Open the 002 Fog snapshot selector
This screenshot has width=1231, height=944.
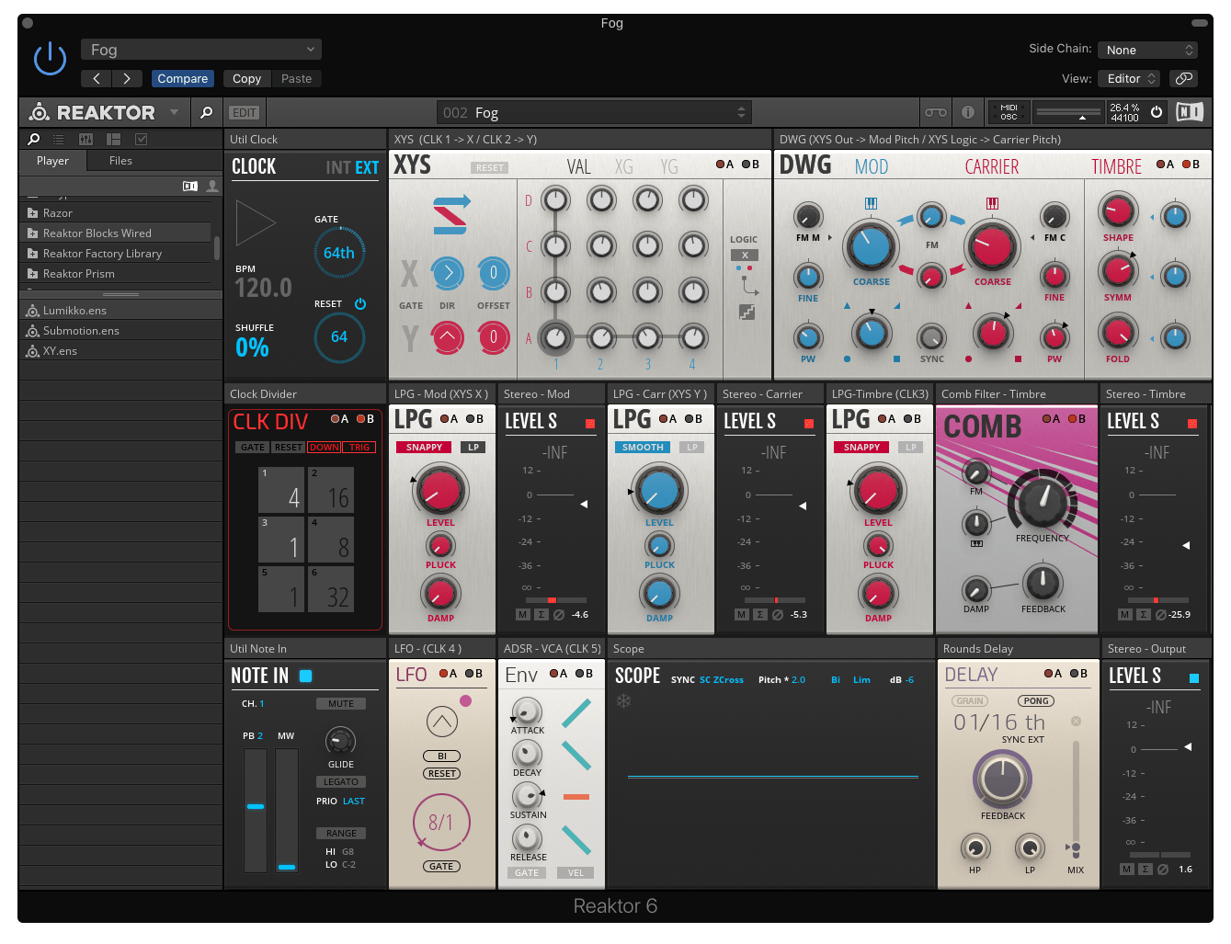(x=594, y=112)
